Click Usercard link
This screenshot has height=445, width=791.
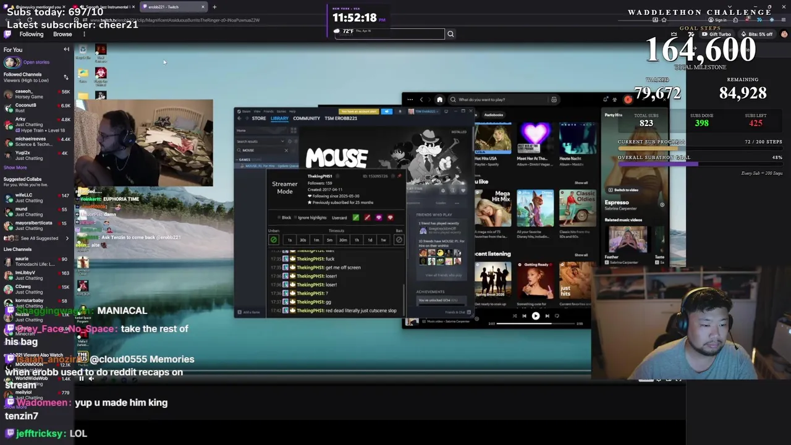coord(339,218)
